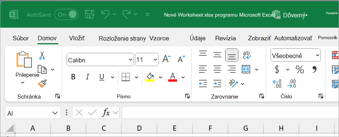
Task: Click the Decrease Indent icon
Action: point(203,83)
